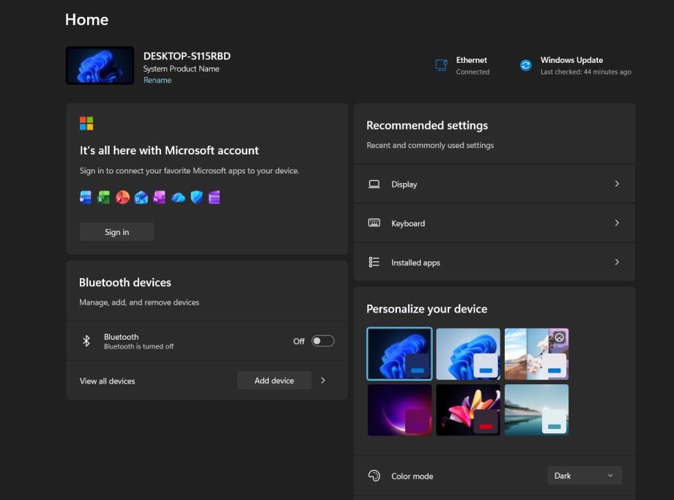
Task: Click the Rename link under device name
Action: (158, 81)
